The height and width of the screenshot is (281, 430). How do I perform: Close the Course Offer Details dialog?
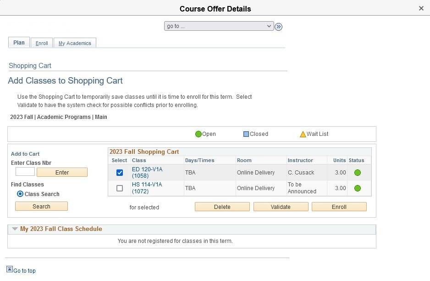(420, 8)
